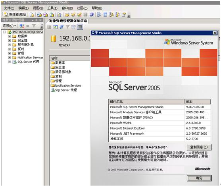Image resolution: width=221 pixels, height=186 pixels.
Task: Click the Save All icon
Action: coord(92,14)
